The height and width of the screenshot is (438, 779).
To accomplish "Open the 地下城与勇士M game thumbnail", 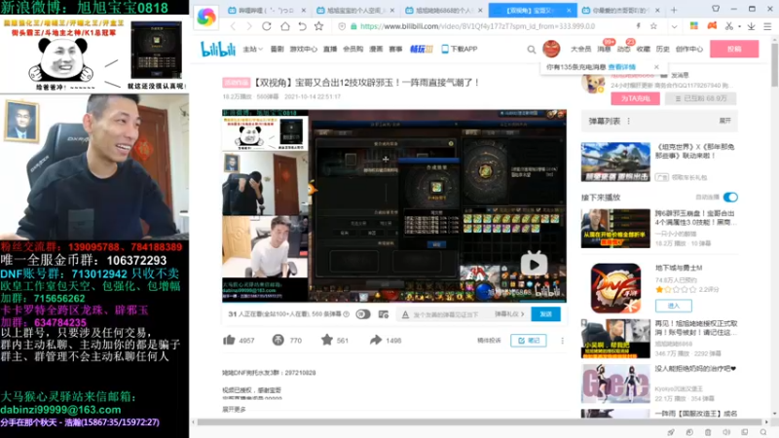I will pos(616,288).
